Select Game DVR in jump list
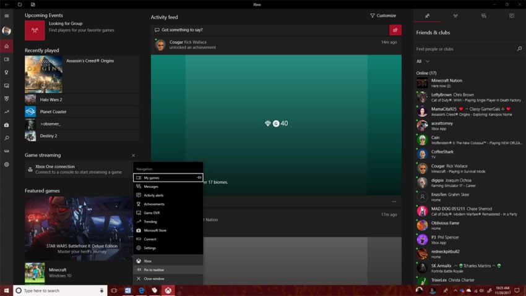 coord(168,213)
